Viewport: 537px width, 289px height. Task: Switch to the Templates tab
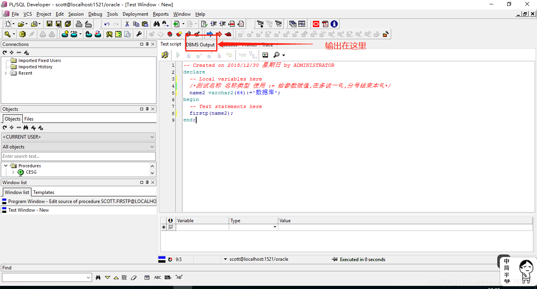point(44,192)
